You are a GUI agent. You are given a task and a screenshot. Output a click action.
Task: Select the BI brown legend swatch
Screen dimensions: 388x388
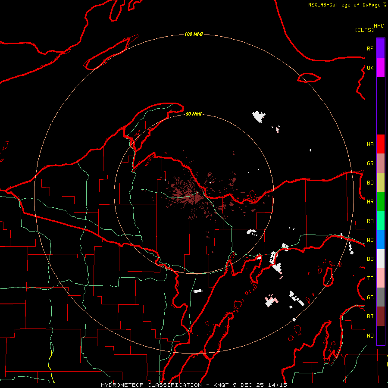tap(381, 316)
